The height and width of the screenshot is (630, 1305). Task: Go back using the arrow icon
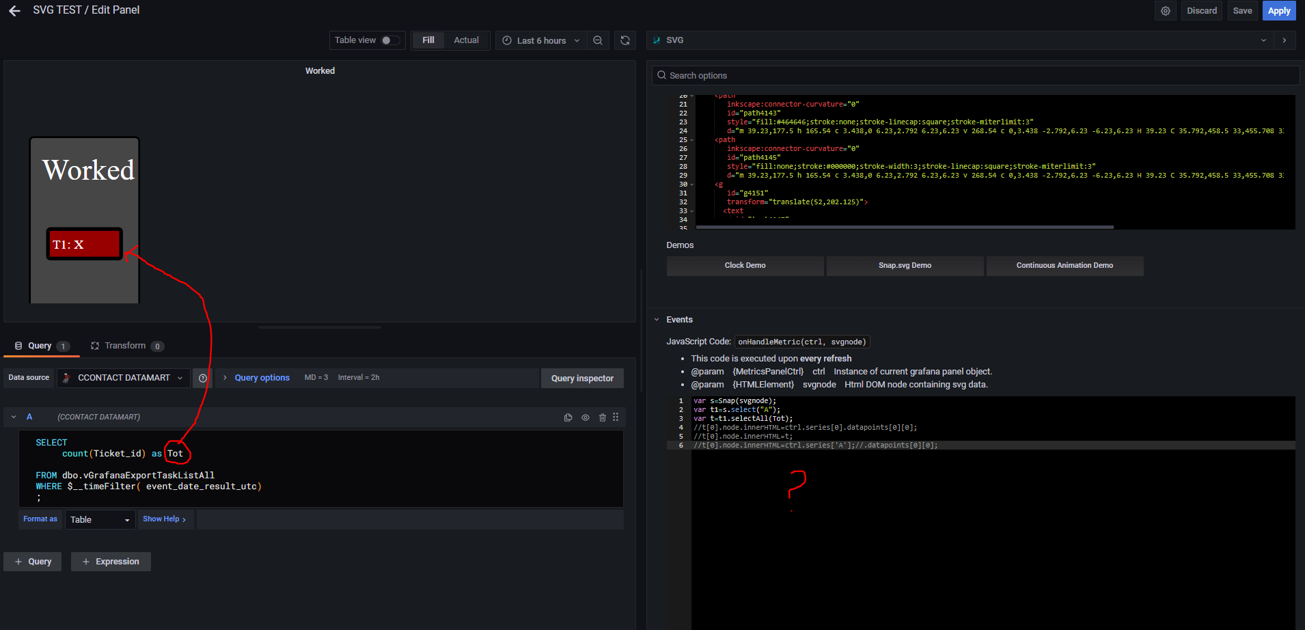[x=14, y=11]
